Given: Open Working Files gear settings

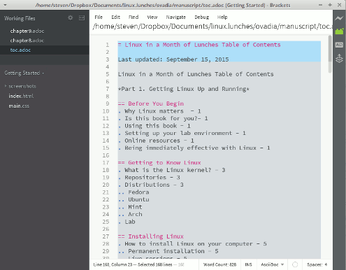Looking at the screenshot, I should (x=70, y=17).
